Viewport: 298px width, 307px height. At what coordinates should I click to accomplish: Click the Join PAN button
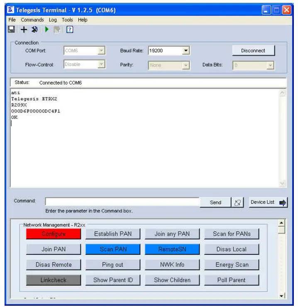[x=54, y=249]
